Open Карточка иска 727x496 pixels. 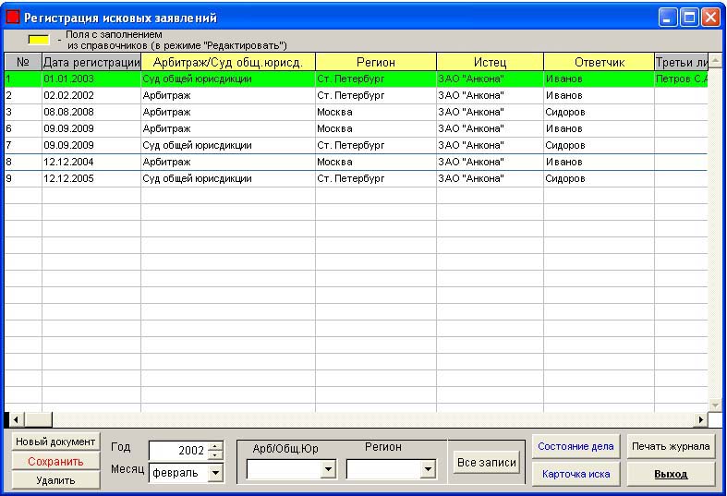(576, 474)
